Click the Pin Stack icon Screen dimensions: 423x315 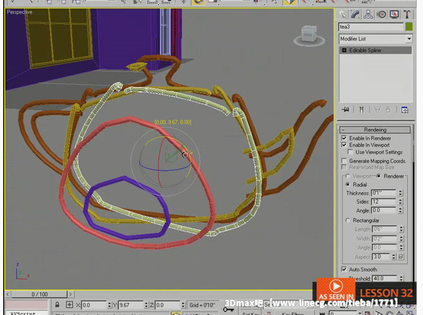(345, 109)
